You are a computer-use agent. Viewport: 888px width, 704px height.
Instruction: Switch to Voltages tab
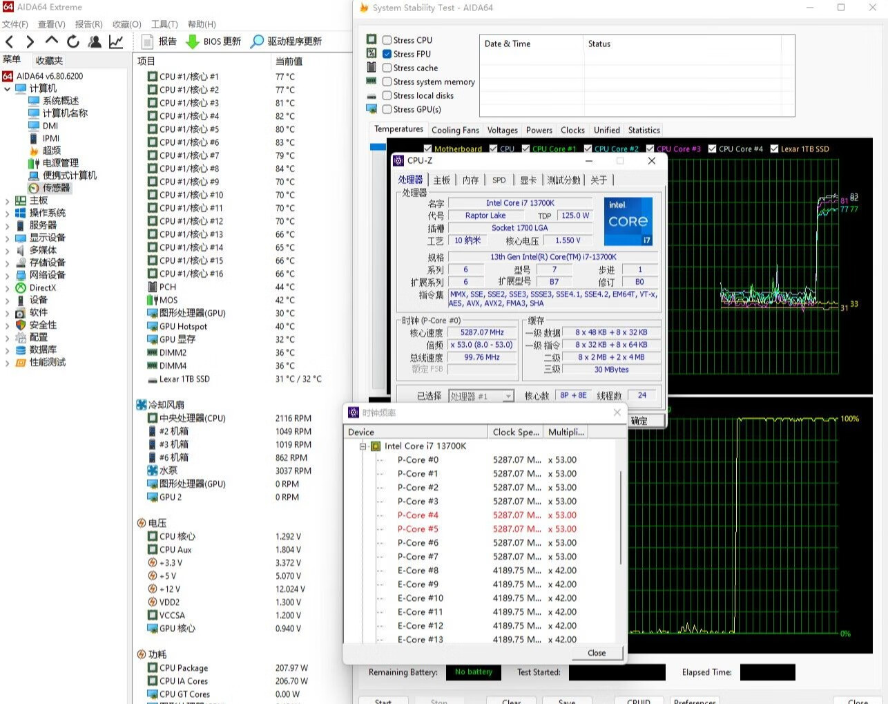502,130
